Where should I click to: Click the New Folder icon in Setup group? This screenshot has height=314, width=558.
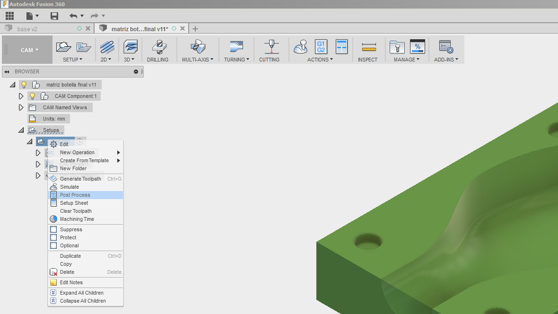click(x=84, y=47)
